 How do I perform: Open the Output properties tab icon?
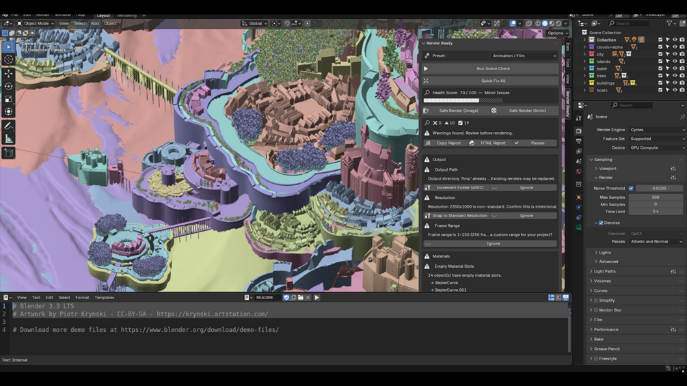point(579,141)
